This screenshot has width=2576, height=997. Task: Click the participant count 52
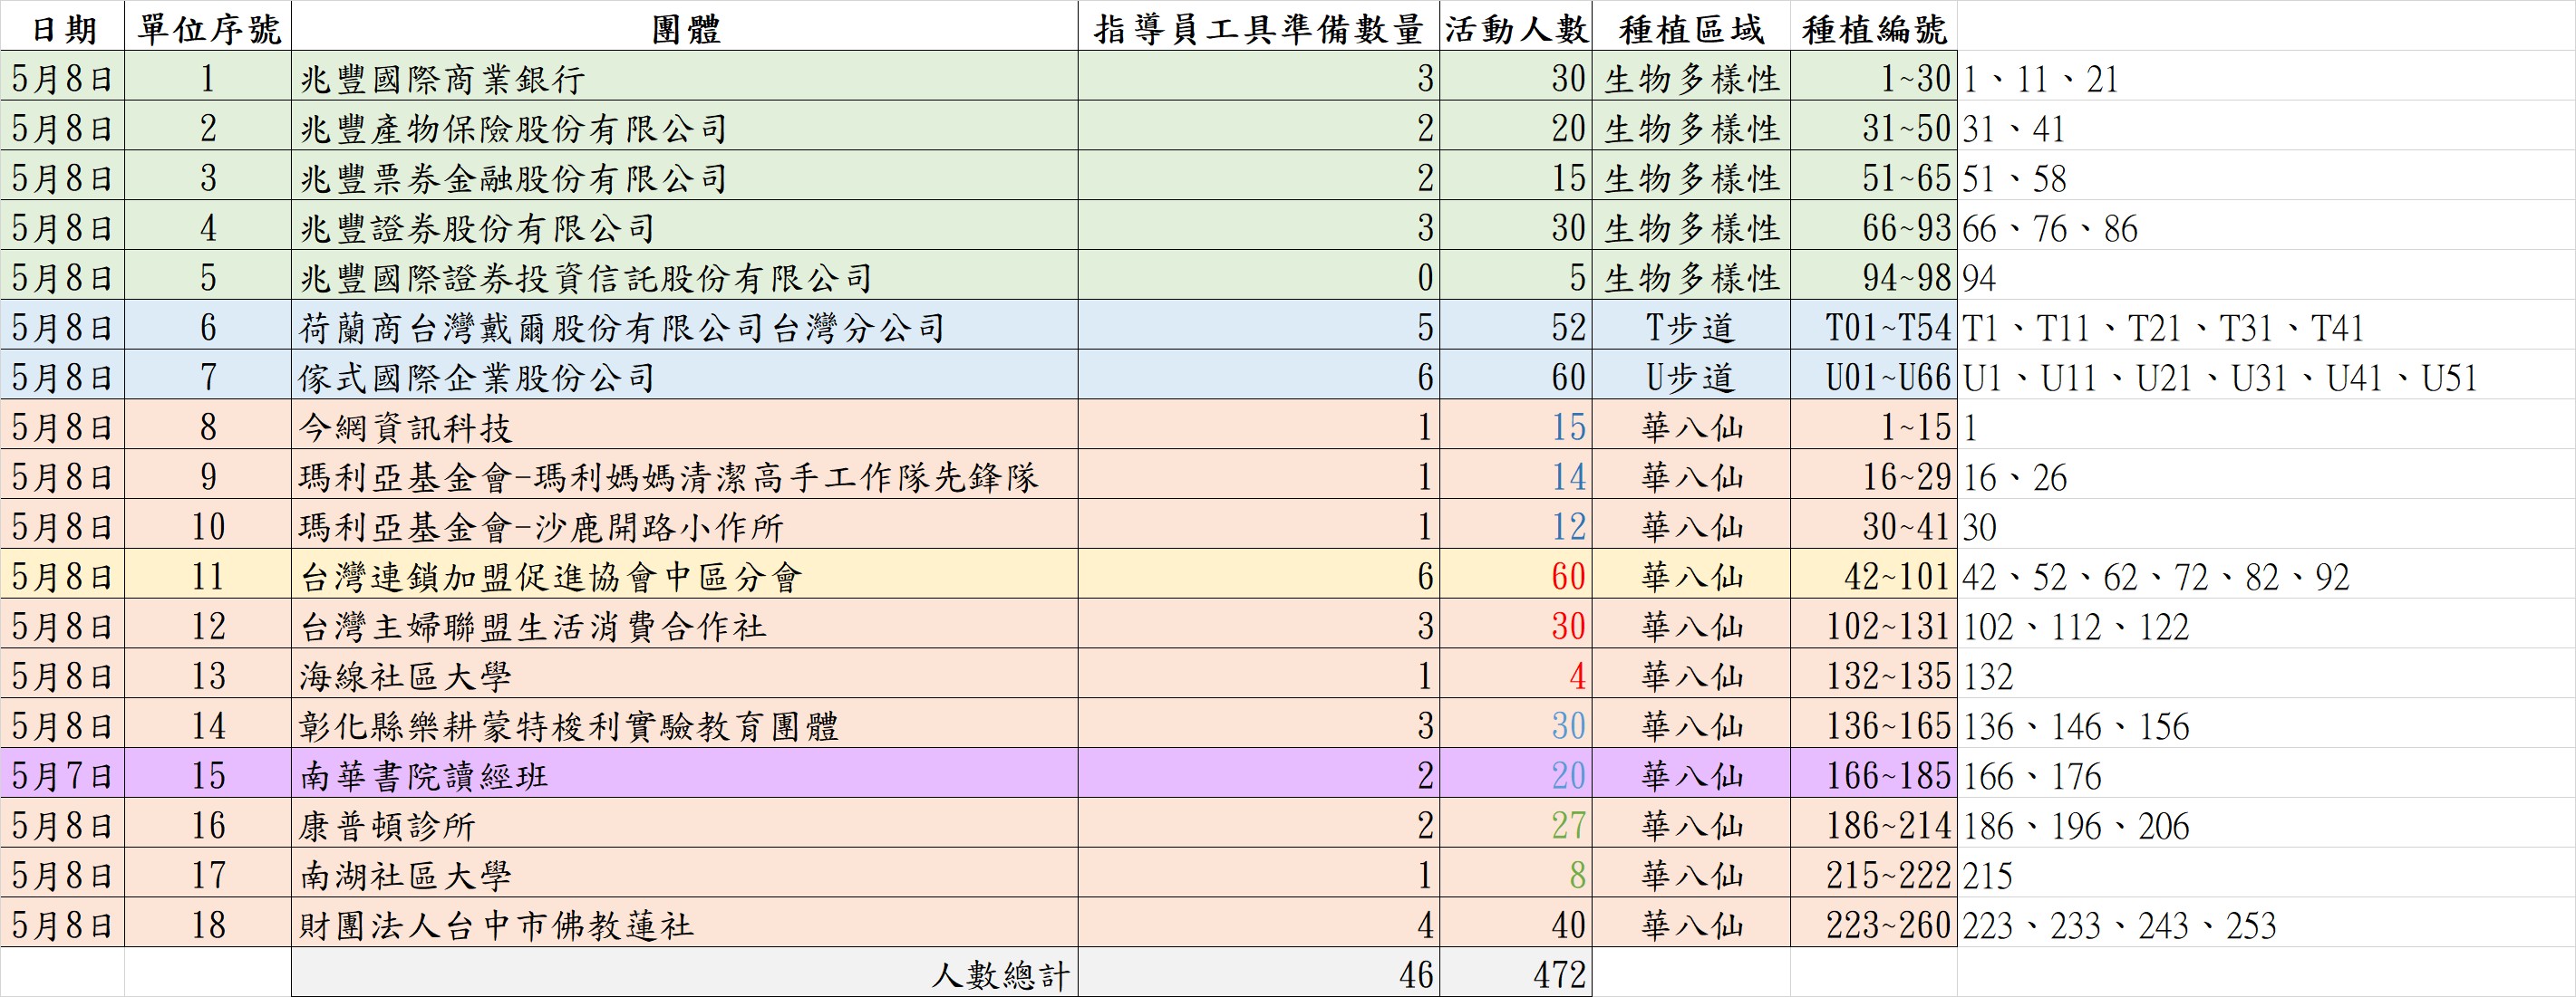[x=1516, y=327]
